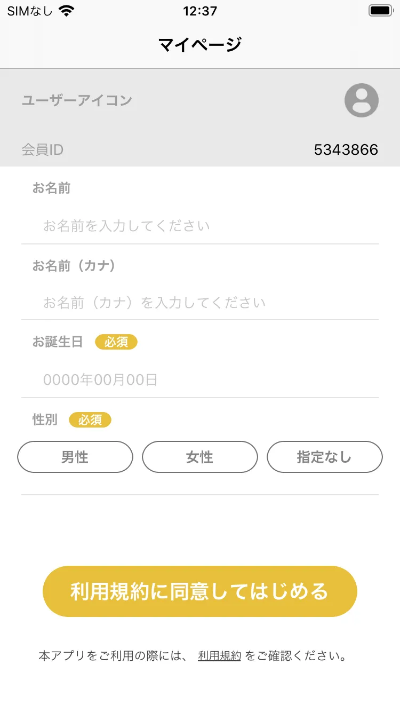Select 男性 as gender
The height and width of the screenshot is (712, 400).
75,457
